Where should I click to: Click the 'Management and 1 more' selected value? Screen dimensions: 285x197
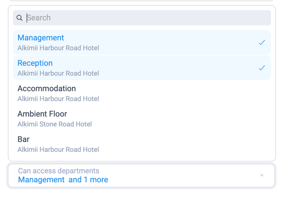coord(63,180)
